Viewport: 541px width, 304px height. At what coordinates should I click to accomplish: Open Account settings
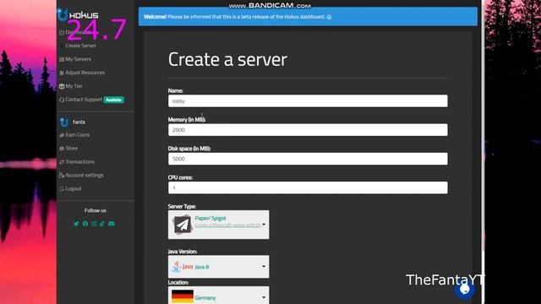[x=85, y=175]
